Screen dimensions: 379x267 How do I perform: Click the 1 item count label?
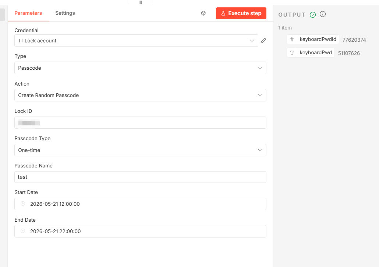(285, 28)
